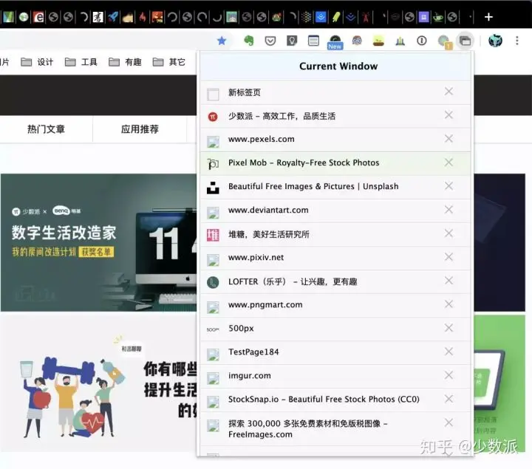The image size is (532, 469).
Task: Close the LOFTER entry
Action: 449,281
